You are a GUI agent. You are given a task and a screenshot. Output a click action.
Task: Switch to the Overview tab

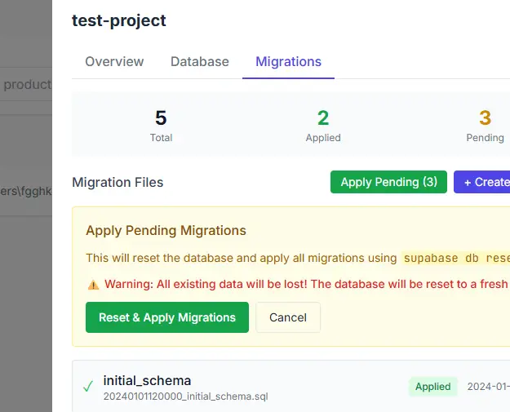click(x=114, y=61)
